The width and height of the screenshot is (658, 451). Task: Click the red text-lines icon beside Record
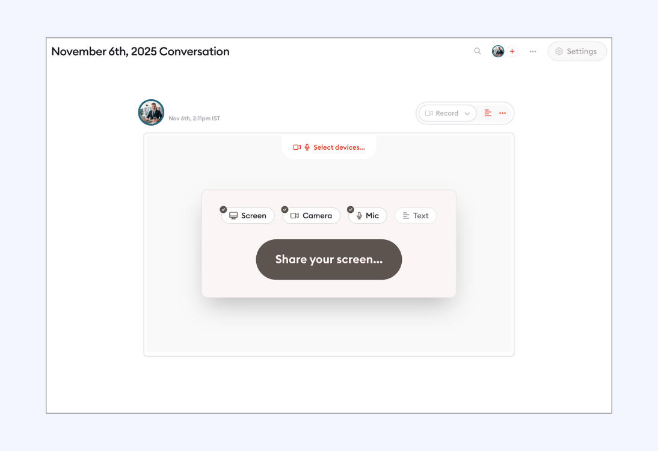488,113
